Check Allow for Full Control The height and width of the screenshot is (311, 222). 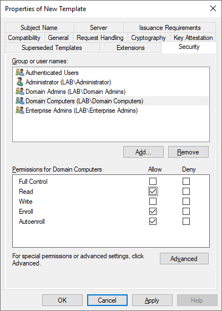153,181
